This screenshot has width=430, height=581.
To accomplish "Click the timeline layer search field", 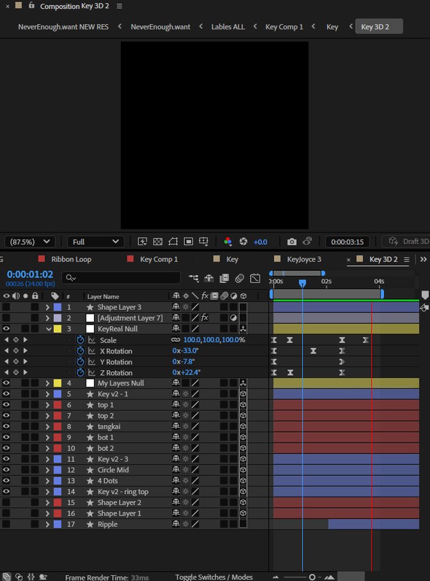I will tap(121, 277).
